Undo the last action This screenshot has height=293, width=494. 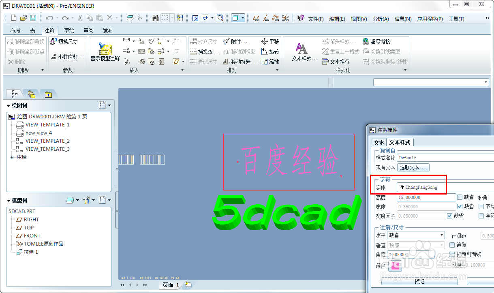[x=49, y=18]
